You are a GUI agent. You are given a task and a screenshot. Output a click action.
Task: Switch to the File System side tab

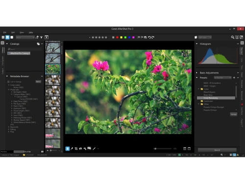coord(2,61)
